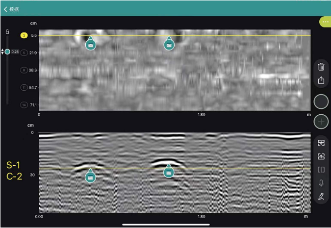
Task: Click the up-down stepper arrows beside slider
Action: pos(2,51)
